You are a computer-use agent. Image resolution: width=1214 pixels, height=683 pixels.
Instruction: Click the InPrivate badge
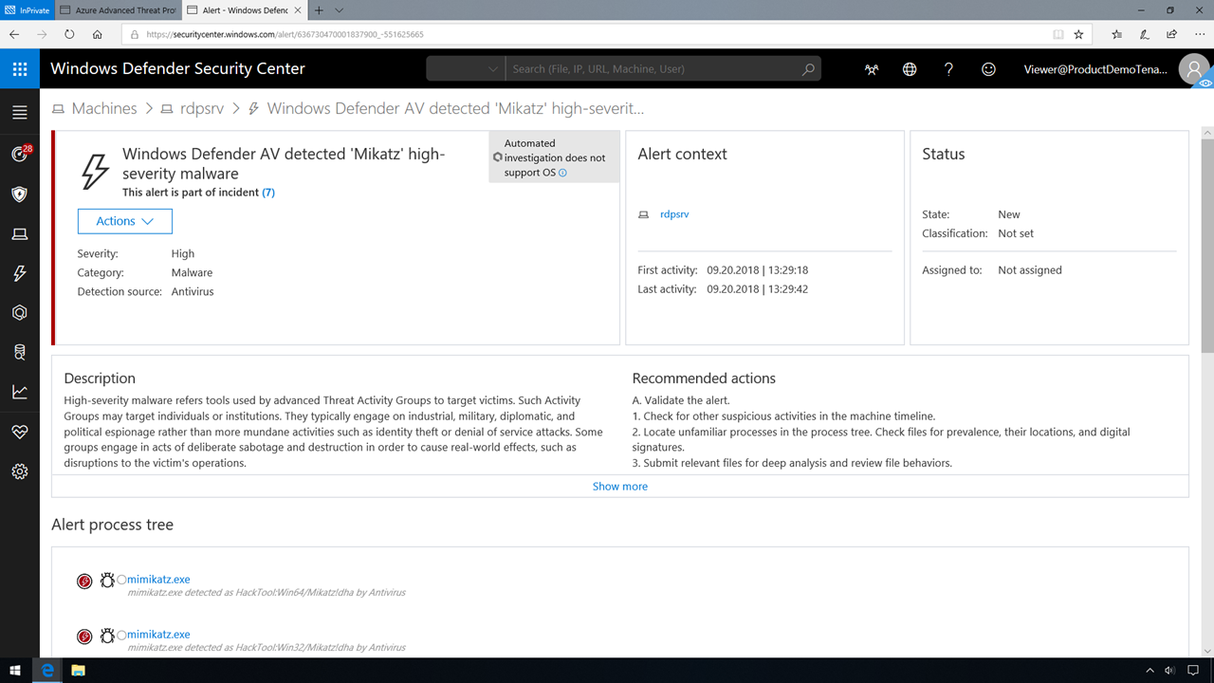[x=28, y=10]
